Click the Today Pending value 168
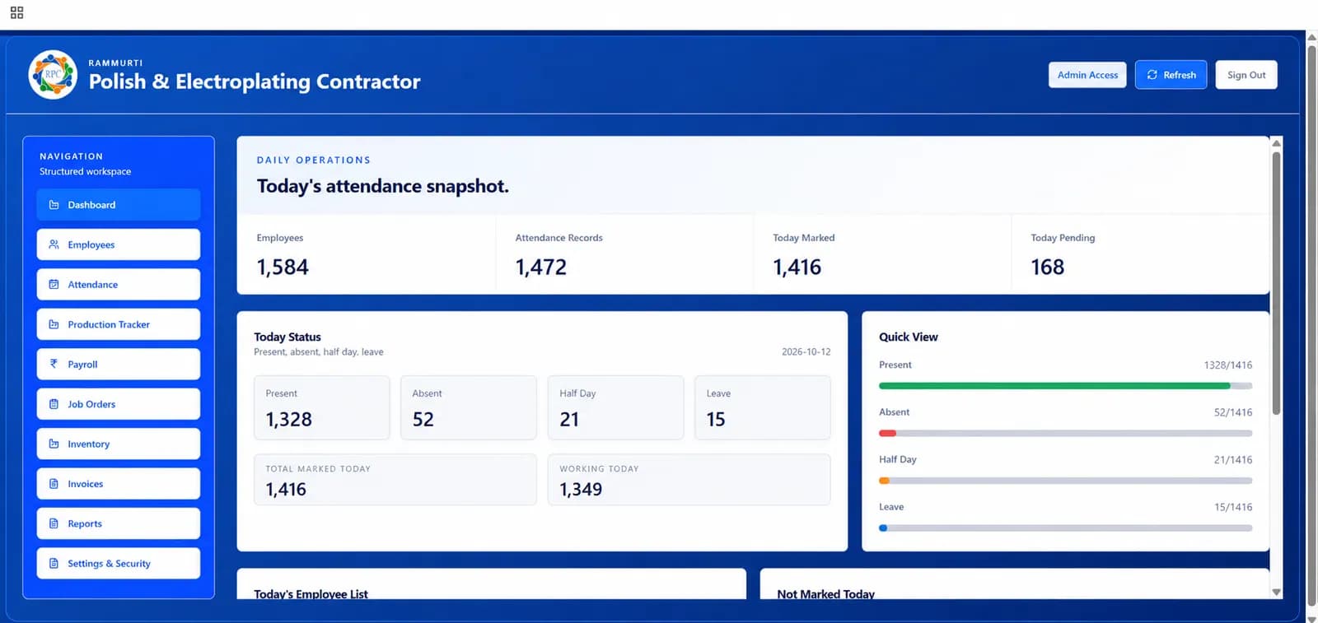Screen dimensions: 1318x623 pos(1047,267)
